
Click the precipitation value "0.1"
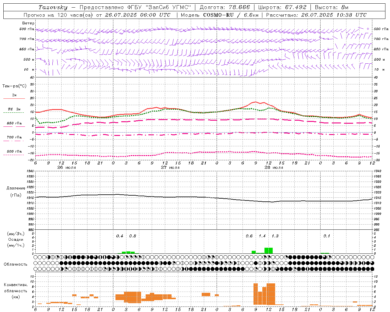[x=327, y=236]
